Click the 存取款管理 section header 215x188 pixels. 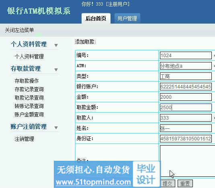click(x=26, y=68)
